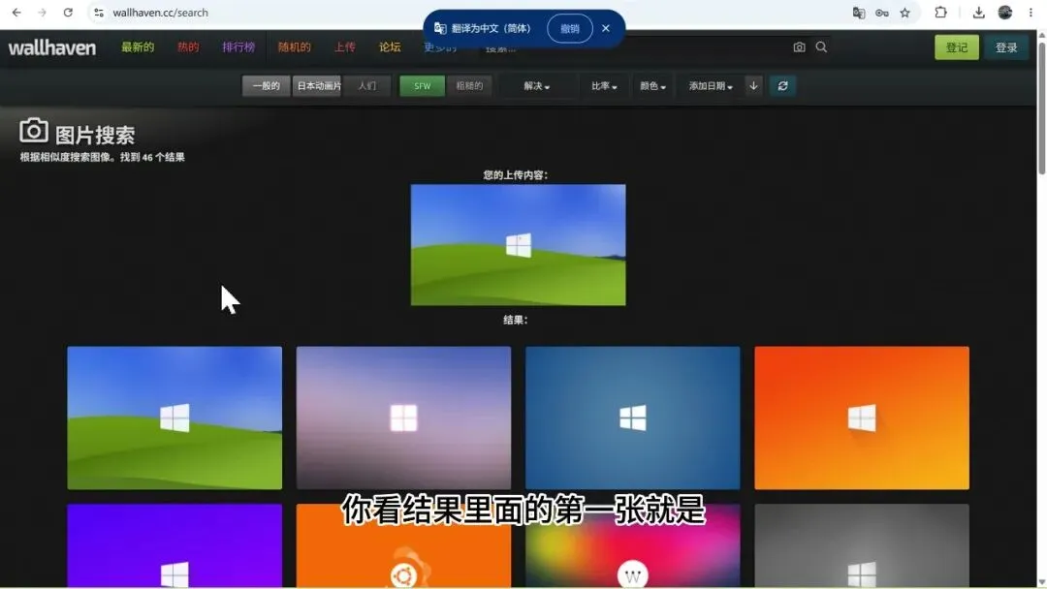Click the sort direction down-arrow icon
The height and width of the screenshot is (589, 1047).
tap(753, 86)
